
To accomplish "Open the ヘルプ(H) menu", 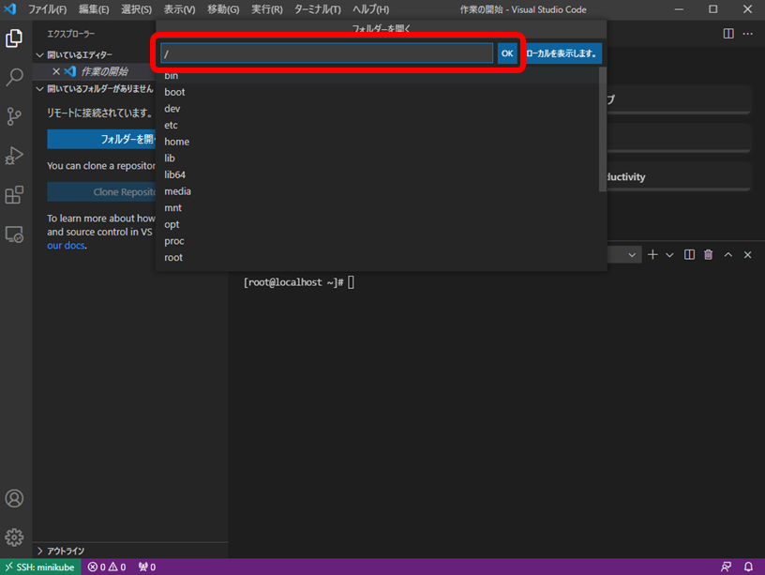I will pyautogui.click(x=371, y=9).
